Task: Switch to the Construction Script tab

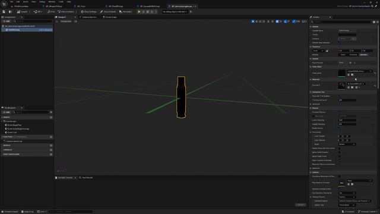Action: coord(88,17)
